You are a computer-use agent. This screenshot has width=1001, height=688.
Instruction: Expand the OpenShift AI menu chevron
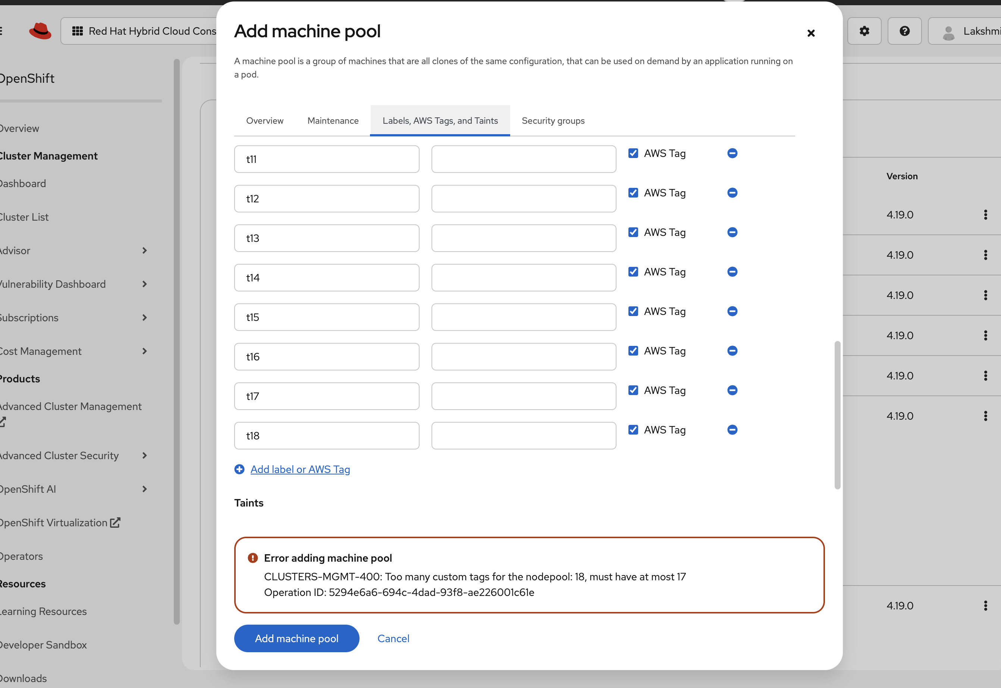pos(144,489)
